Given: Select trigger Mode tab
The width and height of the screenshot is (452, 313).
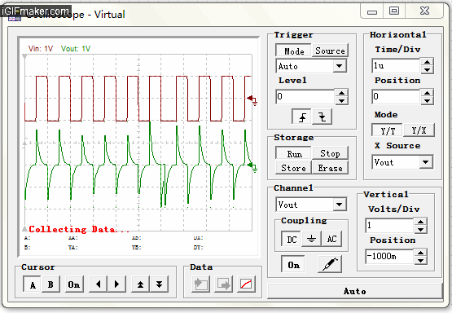Looking at the screenshot, I should (294, 51).
